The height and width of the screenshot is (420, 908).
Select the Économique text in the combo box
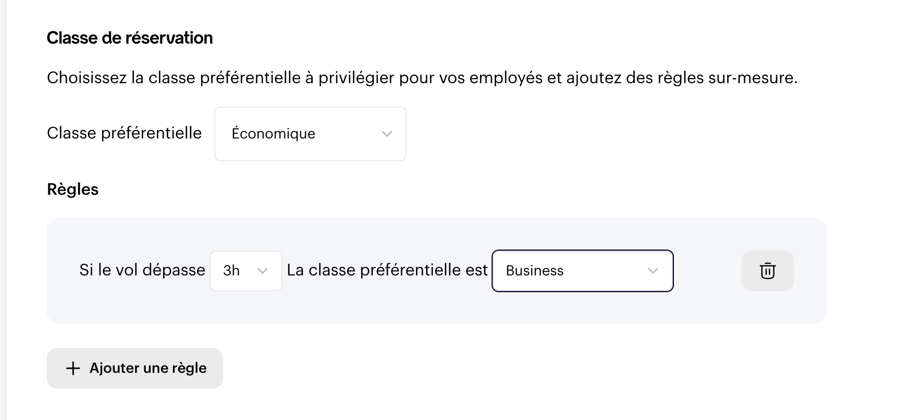[273, 134]
